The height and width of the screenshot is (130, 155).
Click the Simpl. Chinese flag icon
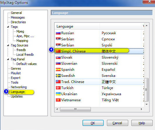pyautogui.click(x=58, y=51)
